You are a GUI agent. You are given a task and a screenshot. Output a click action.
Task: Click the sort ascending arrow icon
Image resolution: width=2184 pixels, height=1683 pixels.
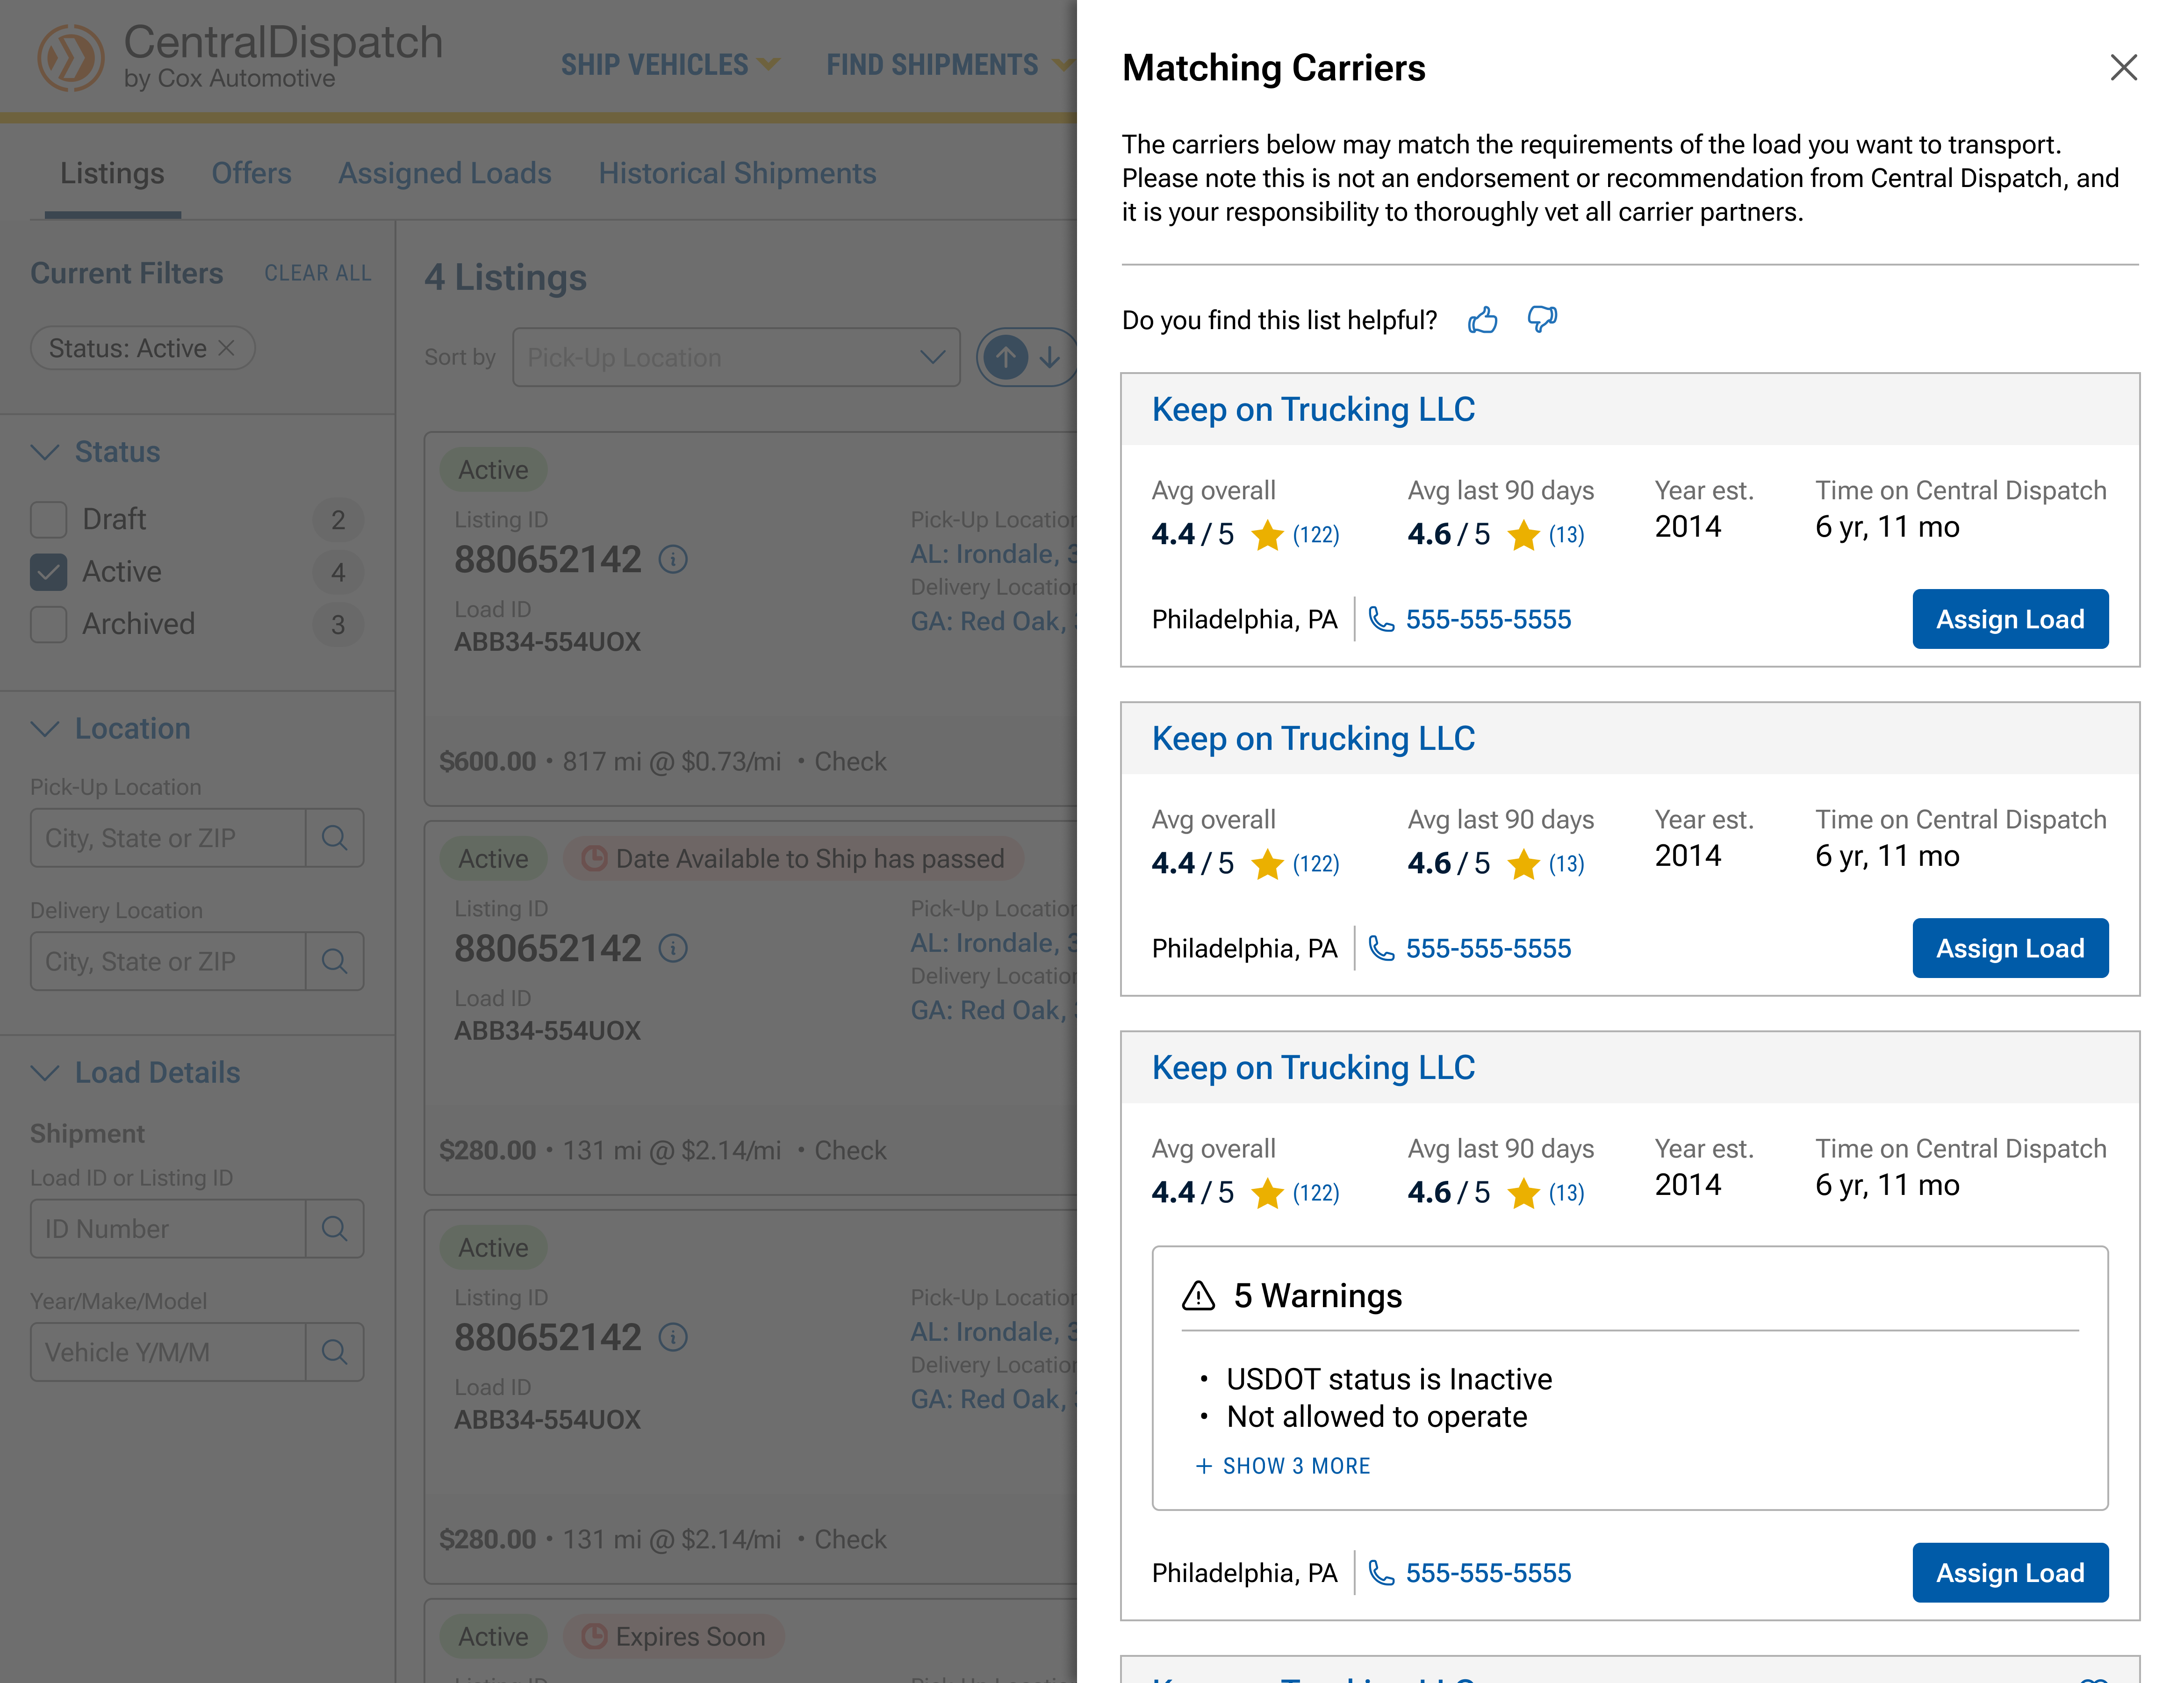tap(1006, 357)
